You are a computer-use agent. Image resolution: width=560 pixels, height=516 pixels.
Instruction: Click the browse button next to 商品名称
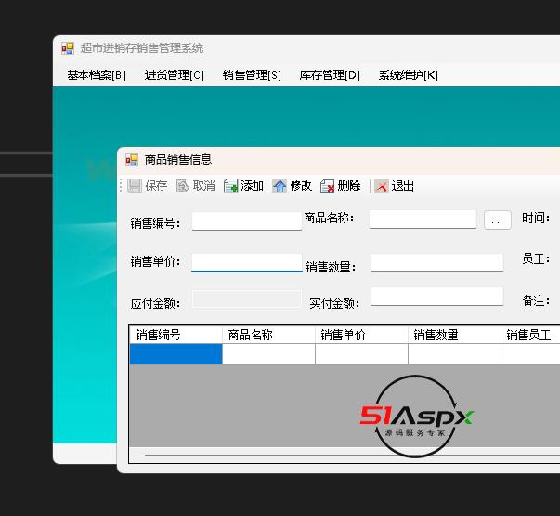[498, 219]
